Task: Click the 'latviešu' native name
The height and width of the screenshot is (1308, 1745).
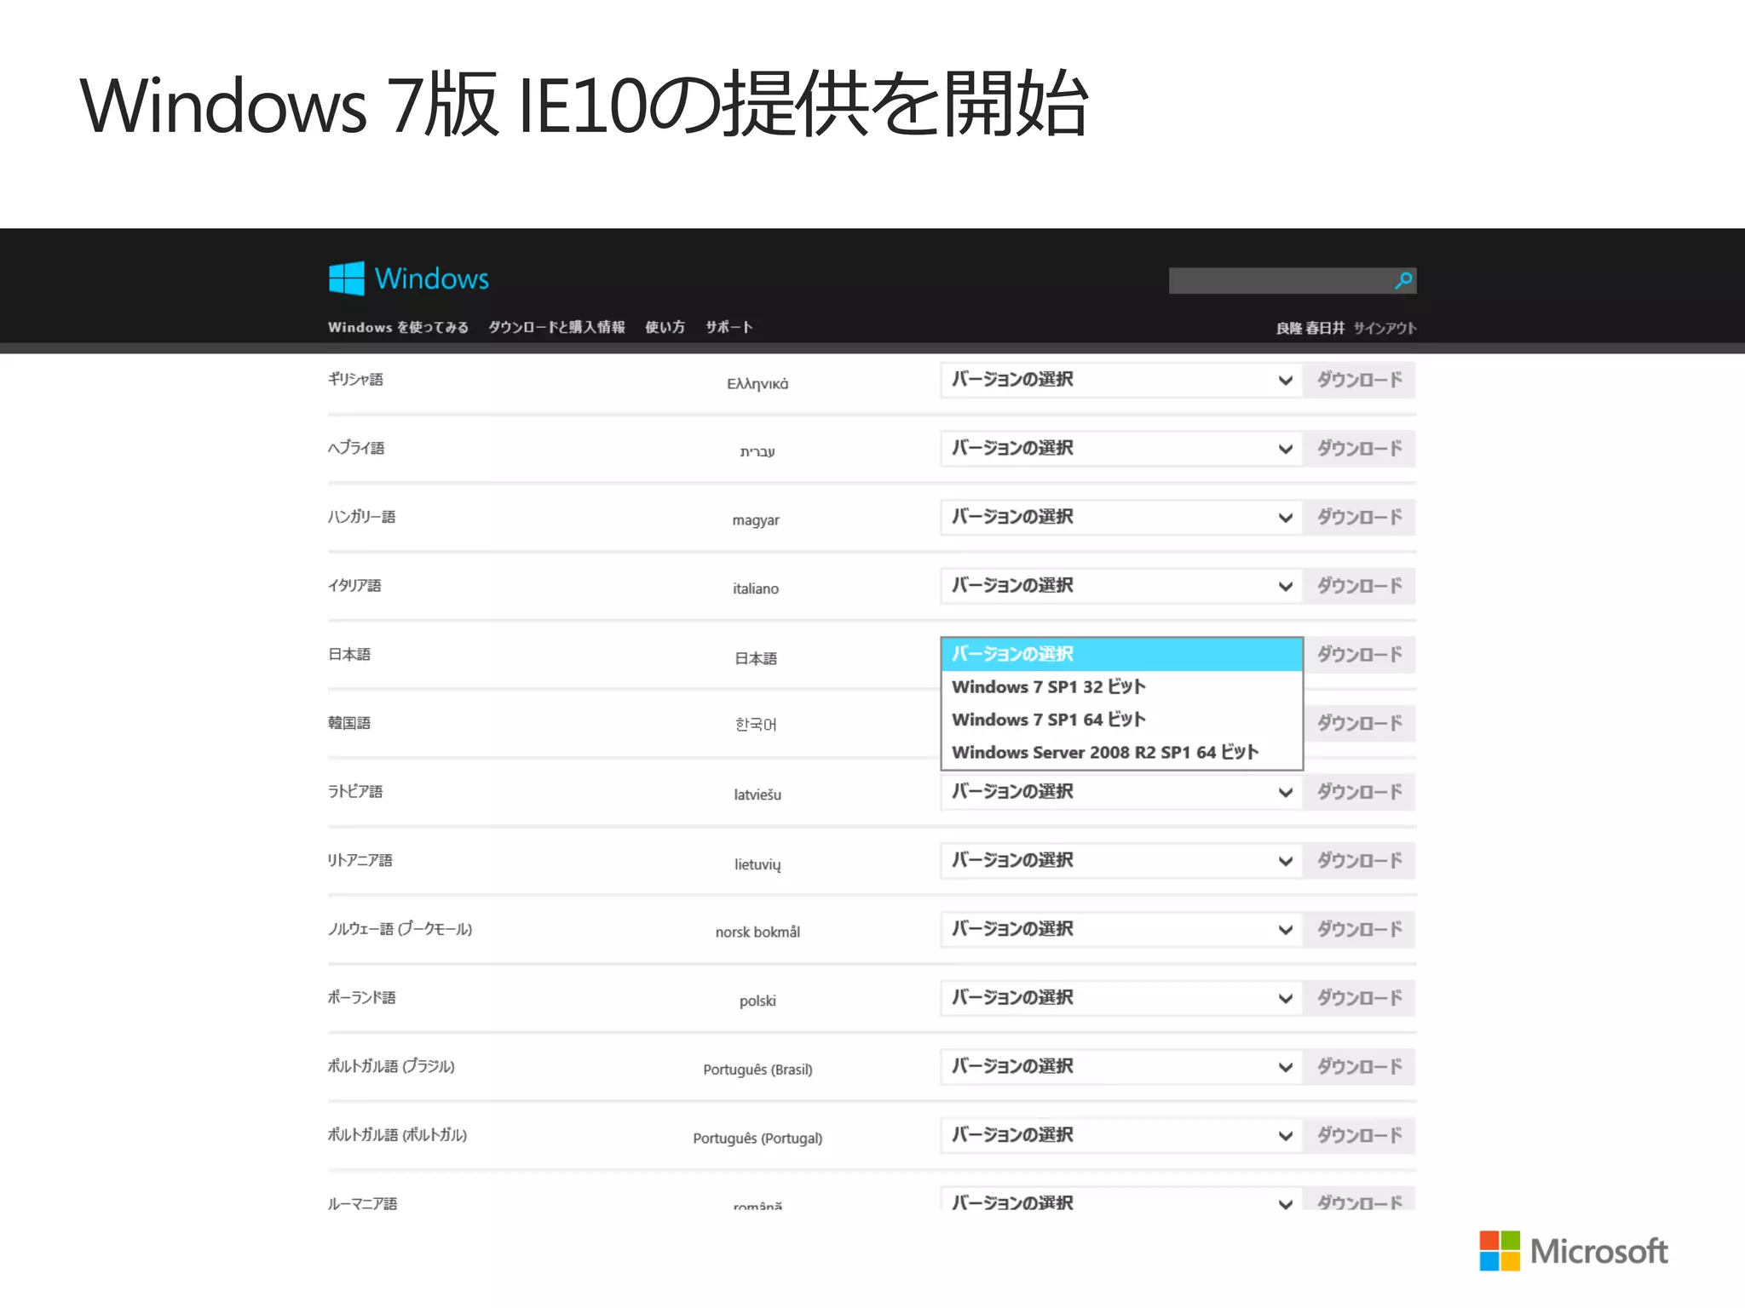Action: [757, 795]
